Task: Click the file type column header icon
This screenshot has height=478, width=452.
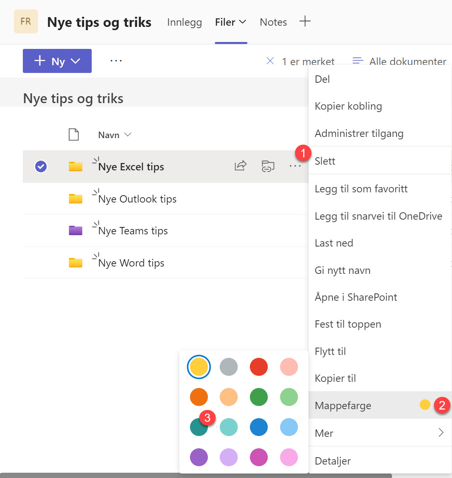Action: point(74,134)
